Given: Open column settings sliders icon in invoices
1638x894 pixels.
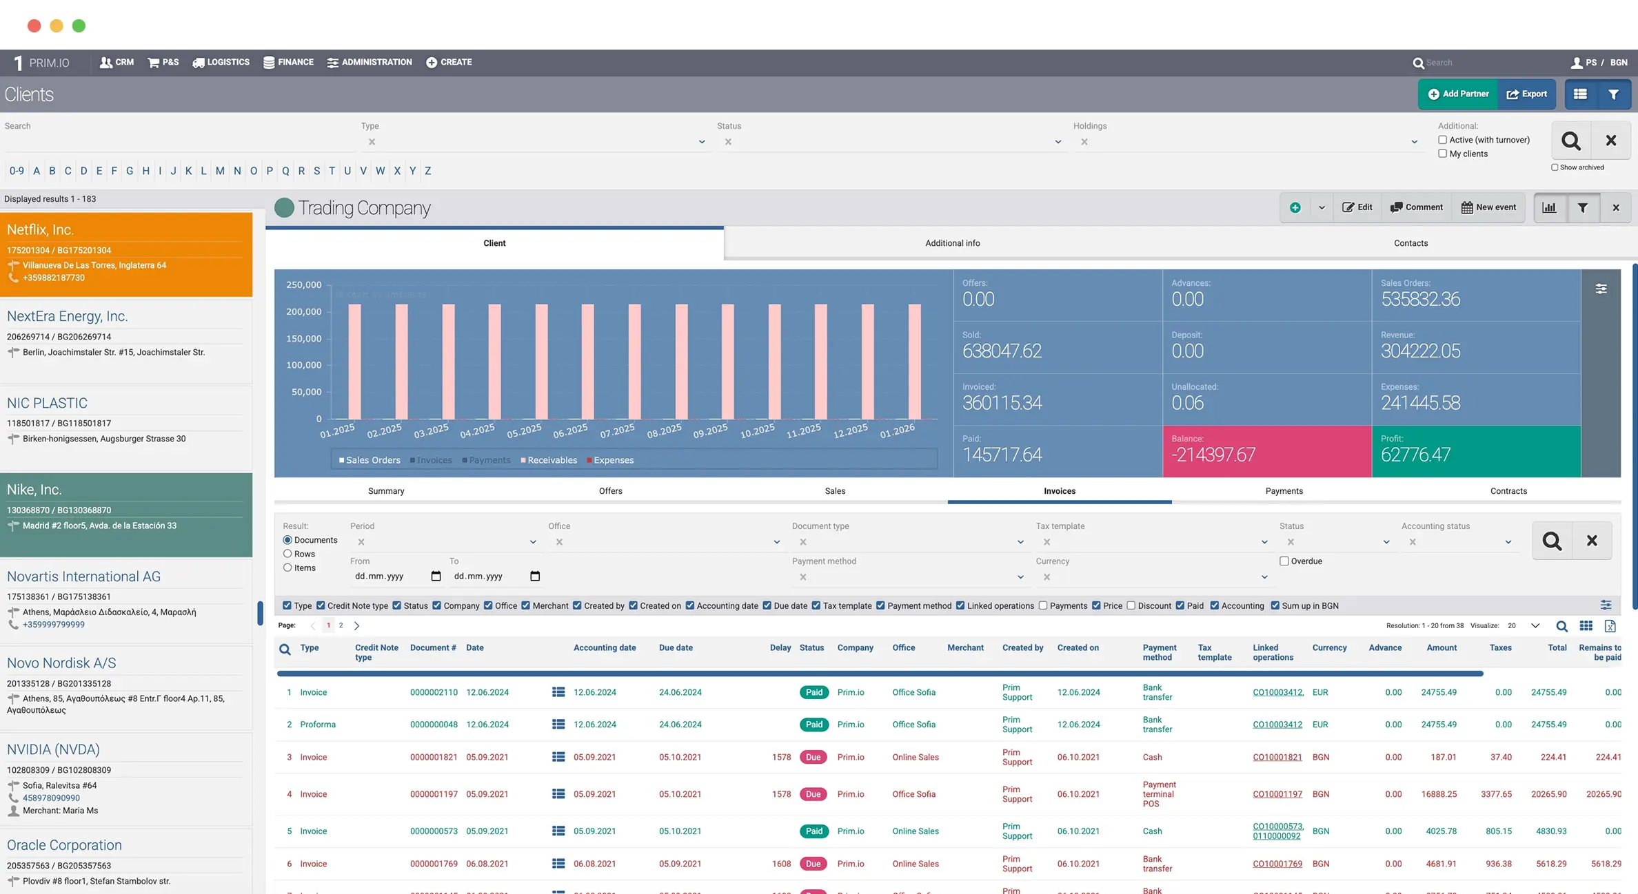Looking at the screenshot, I should [1606, 605].
